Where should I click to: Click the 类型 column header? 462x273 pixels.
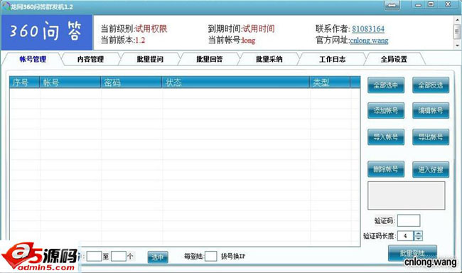330,82
